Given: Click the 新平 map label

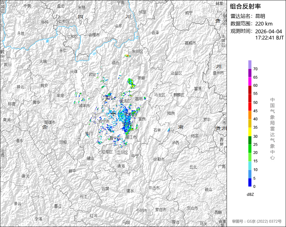Looking at the screenshot, I should tap(72, 171).
